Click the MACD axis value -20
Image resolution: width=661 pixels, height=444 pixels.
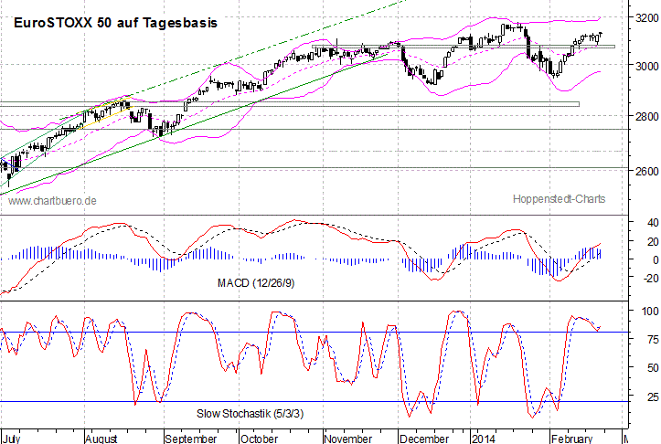pos(650,278)
